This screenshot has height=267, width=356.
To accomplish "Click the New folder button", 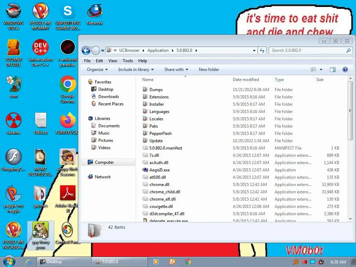I will pos(209,70).
